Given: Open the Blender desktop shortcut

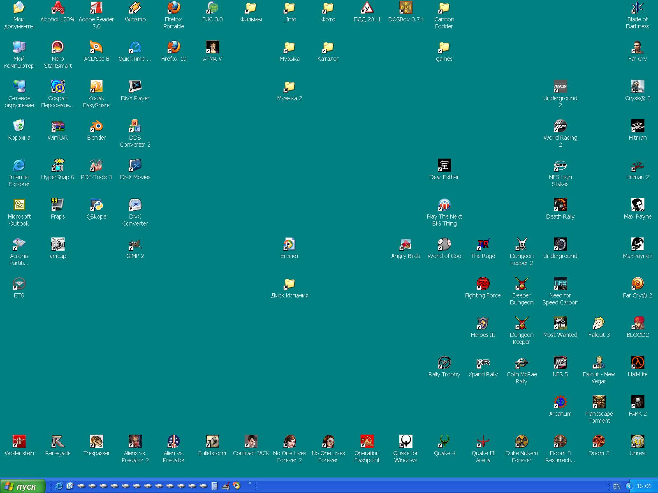Looking at the screenshot, I should point(96,126).
